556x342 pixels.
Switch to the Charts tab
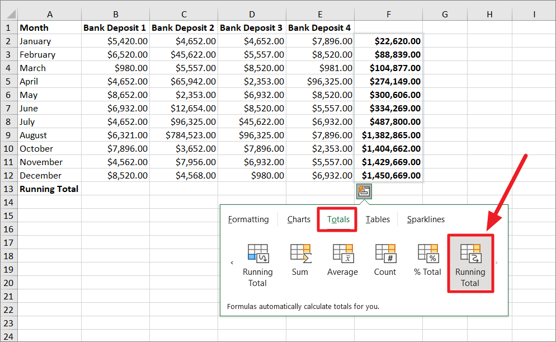[x=299, y=219]
